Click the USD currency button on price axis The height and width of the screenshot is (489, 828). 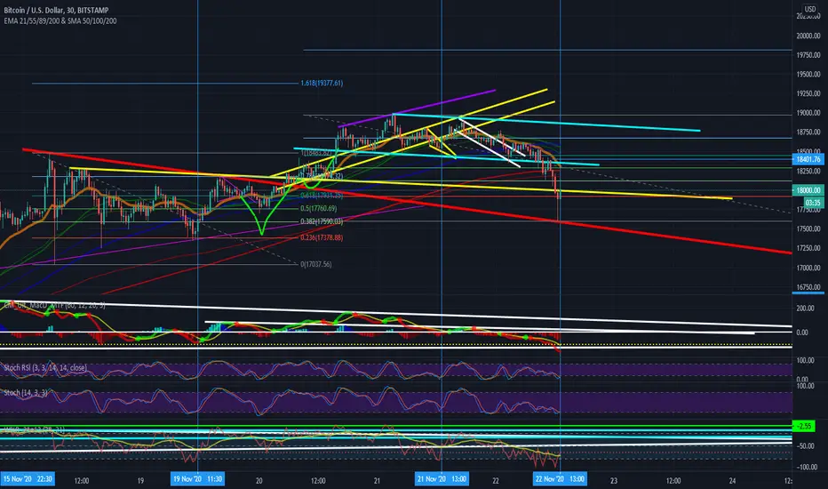pyautogui.click(x=809, y=9)
